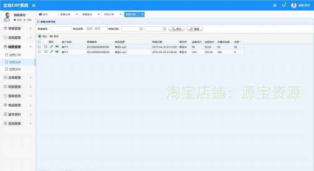
Task: Focus the end date input field
Action: [x=156, y=29]
